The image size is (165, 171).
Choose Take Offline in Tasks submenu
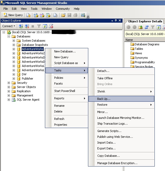(121, 78)
